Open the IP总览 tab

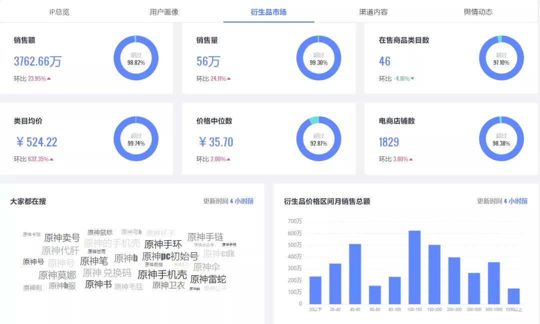pos(59,12)
